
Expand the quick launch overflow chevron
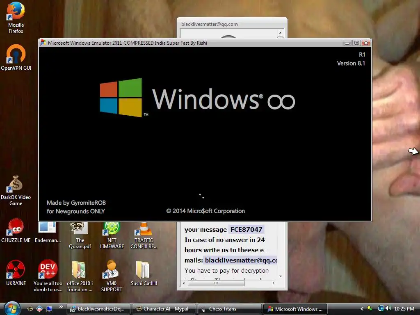pos(61,307)
